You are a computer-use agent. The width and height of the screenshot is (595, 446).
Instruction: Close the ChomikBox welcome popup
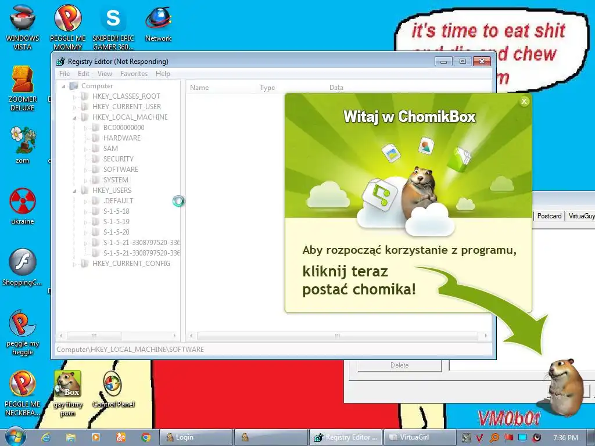point(524,101)
